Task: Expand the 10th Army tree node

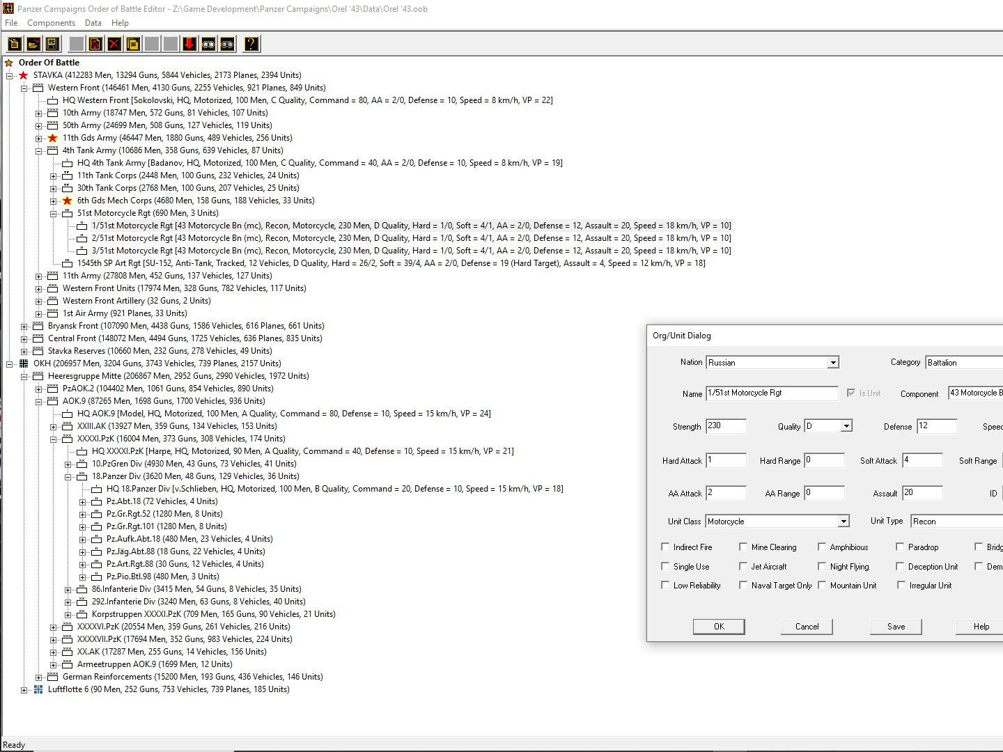Action: pos(39,113)
